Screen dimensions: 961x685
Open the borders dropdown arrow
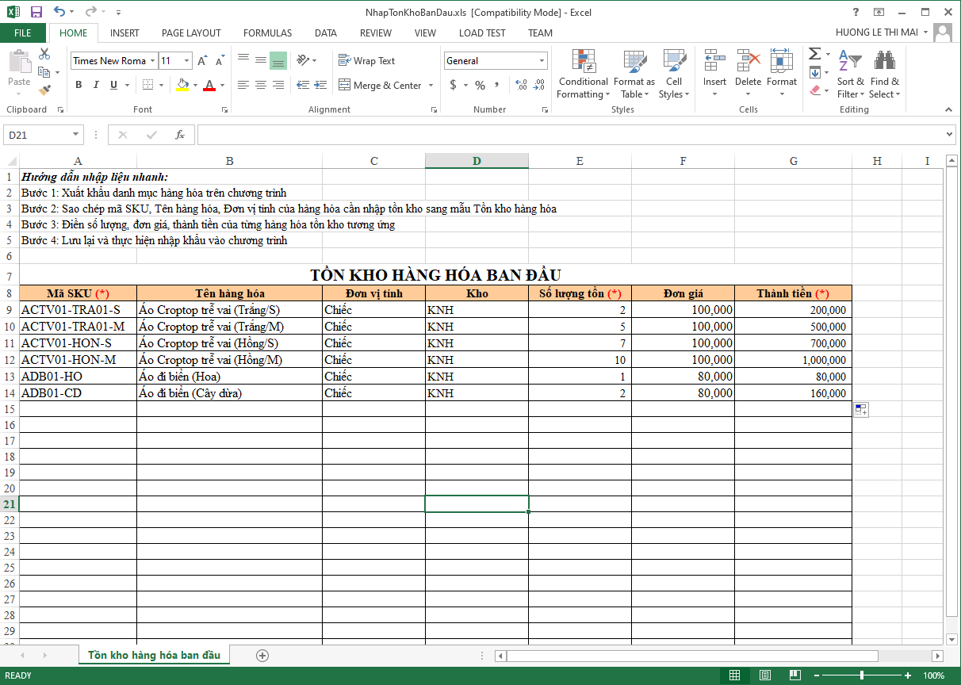pos(161,85)
